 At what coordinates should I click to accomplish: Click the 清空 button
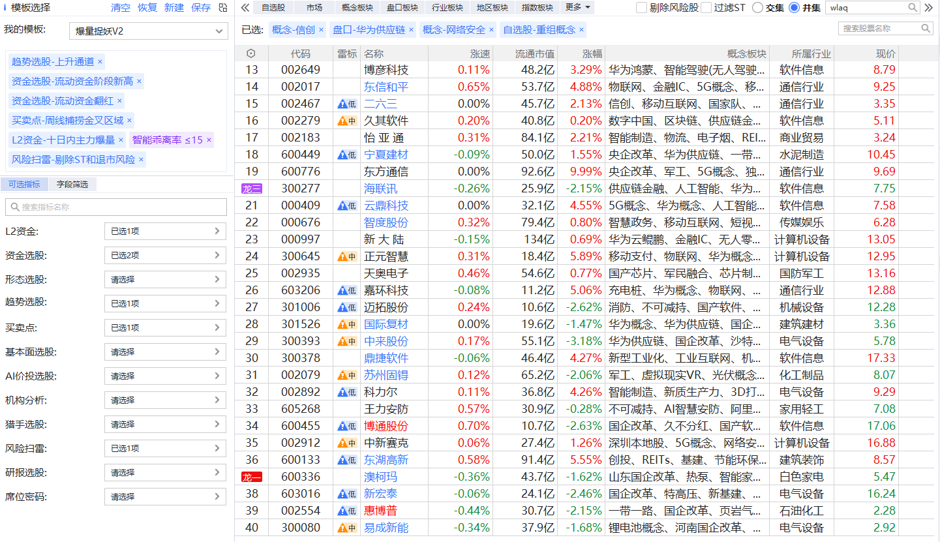121,8
